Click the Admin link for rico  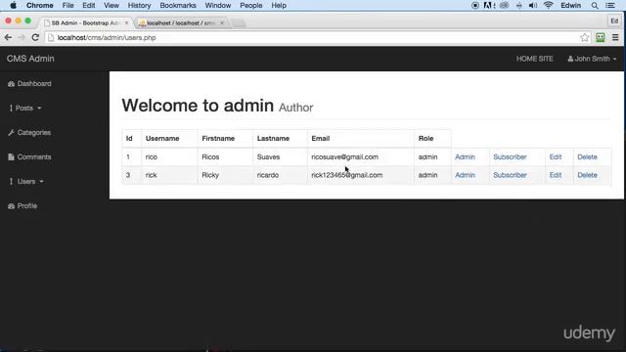pos(466,156)
